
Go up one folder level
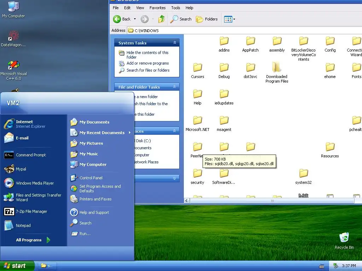pos(162,19)
